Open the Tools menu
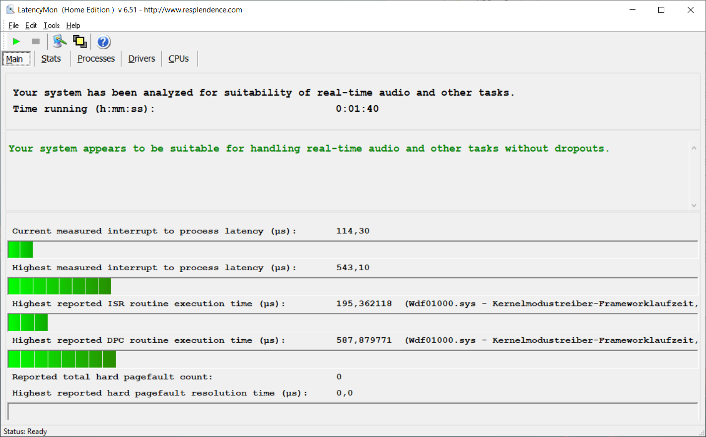Image resolution: width=706 pixels, height=437 pixels. click(51, 26)
